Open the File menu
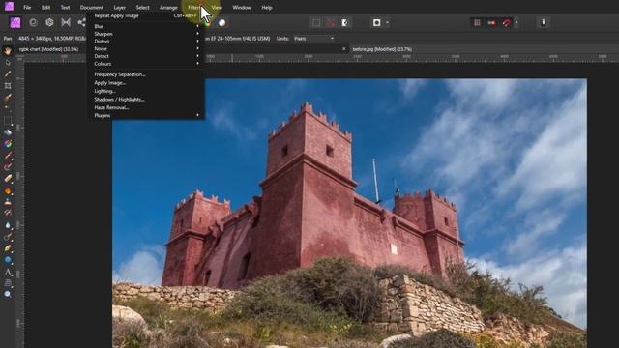The image size is (619, 348). click(27, 7)
